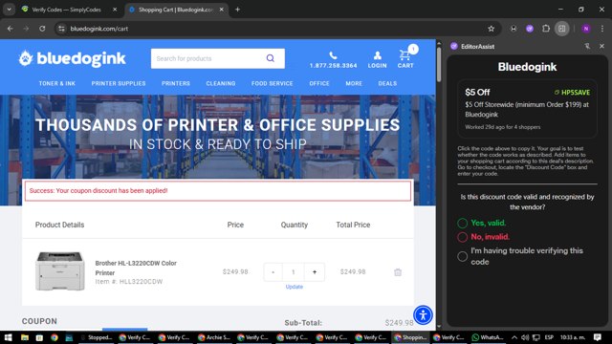The width and height of the screenshot is (612, 344).
Task: Open the shopping Cart icon
Action: (x=404, y=55)
